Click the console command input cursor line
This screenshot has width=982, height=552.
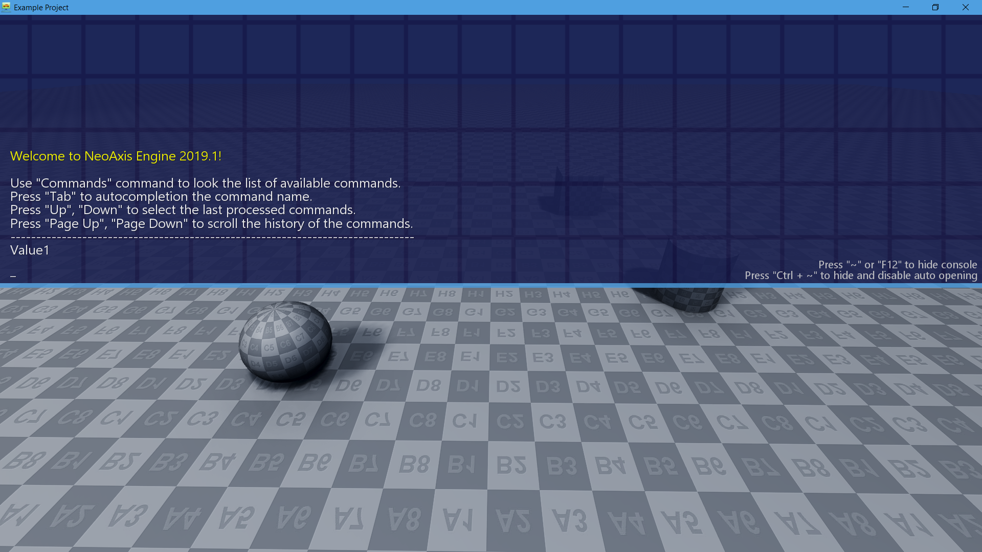[x=13, y=276]
